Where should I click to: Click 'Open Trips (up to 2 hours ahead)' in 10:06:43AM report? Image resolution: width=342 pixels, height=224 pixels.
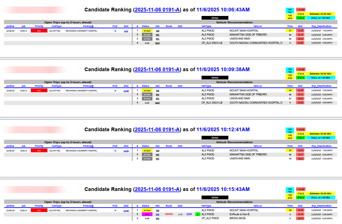(x=68, y=22)
